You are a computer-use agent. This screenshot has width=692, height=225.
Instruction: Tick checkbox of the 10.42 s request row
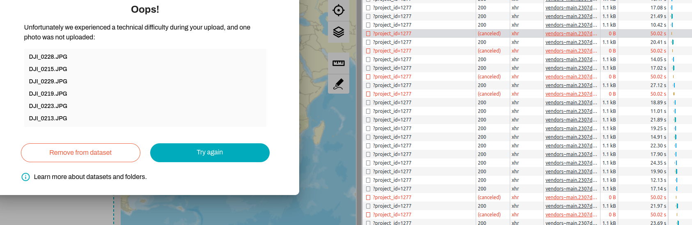(x=368, y=25)
